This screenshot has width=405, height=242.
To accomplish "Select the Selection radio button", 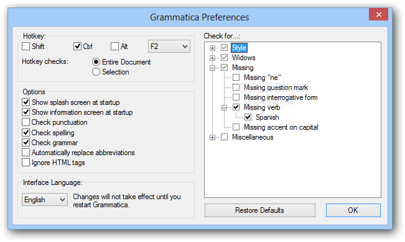I will (96, 72).
